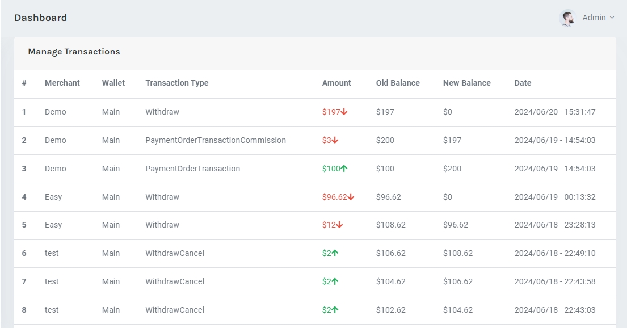Click the Merchant column header

coord(62,83)
